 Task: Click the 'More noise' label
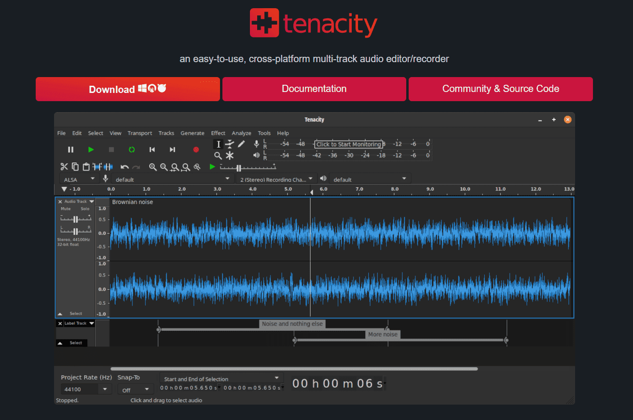coord(383,334)
